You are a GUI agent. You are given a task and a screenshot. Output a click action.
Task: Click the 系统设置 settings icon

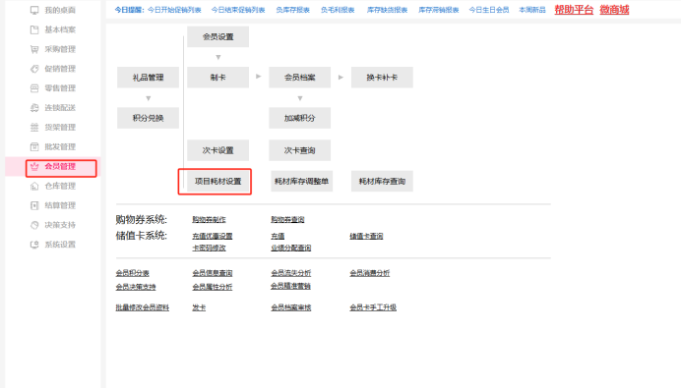[x=34, y=245]
